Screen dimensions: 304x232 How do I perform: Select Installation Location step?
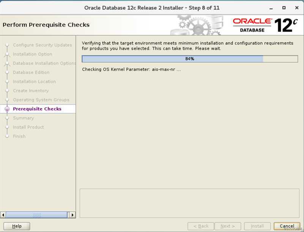(34, 82)
